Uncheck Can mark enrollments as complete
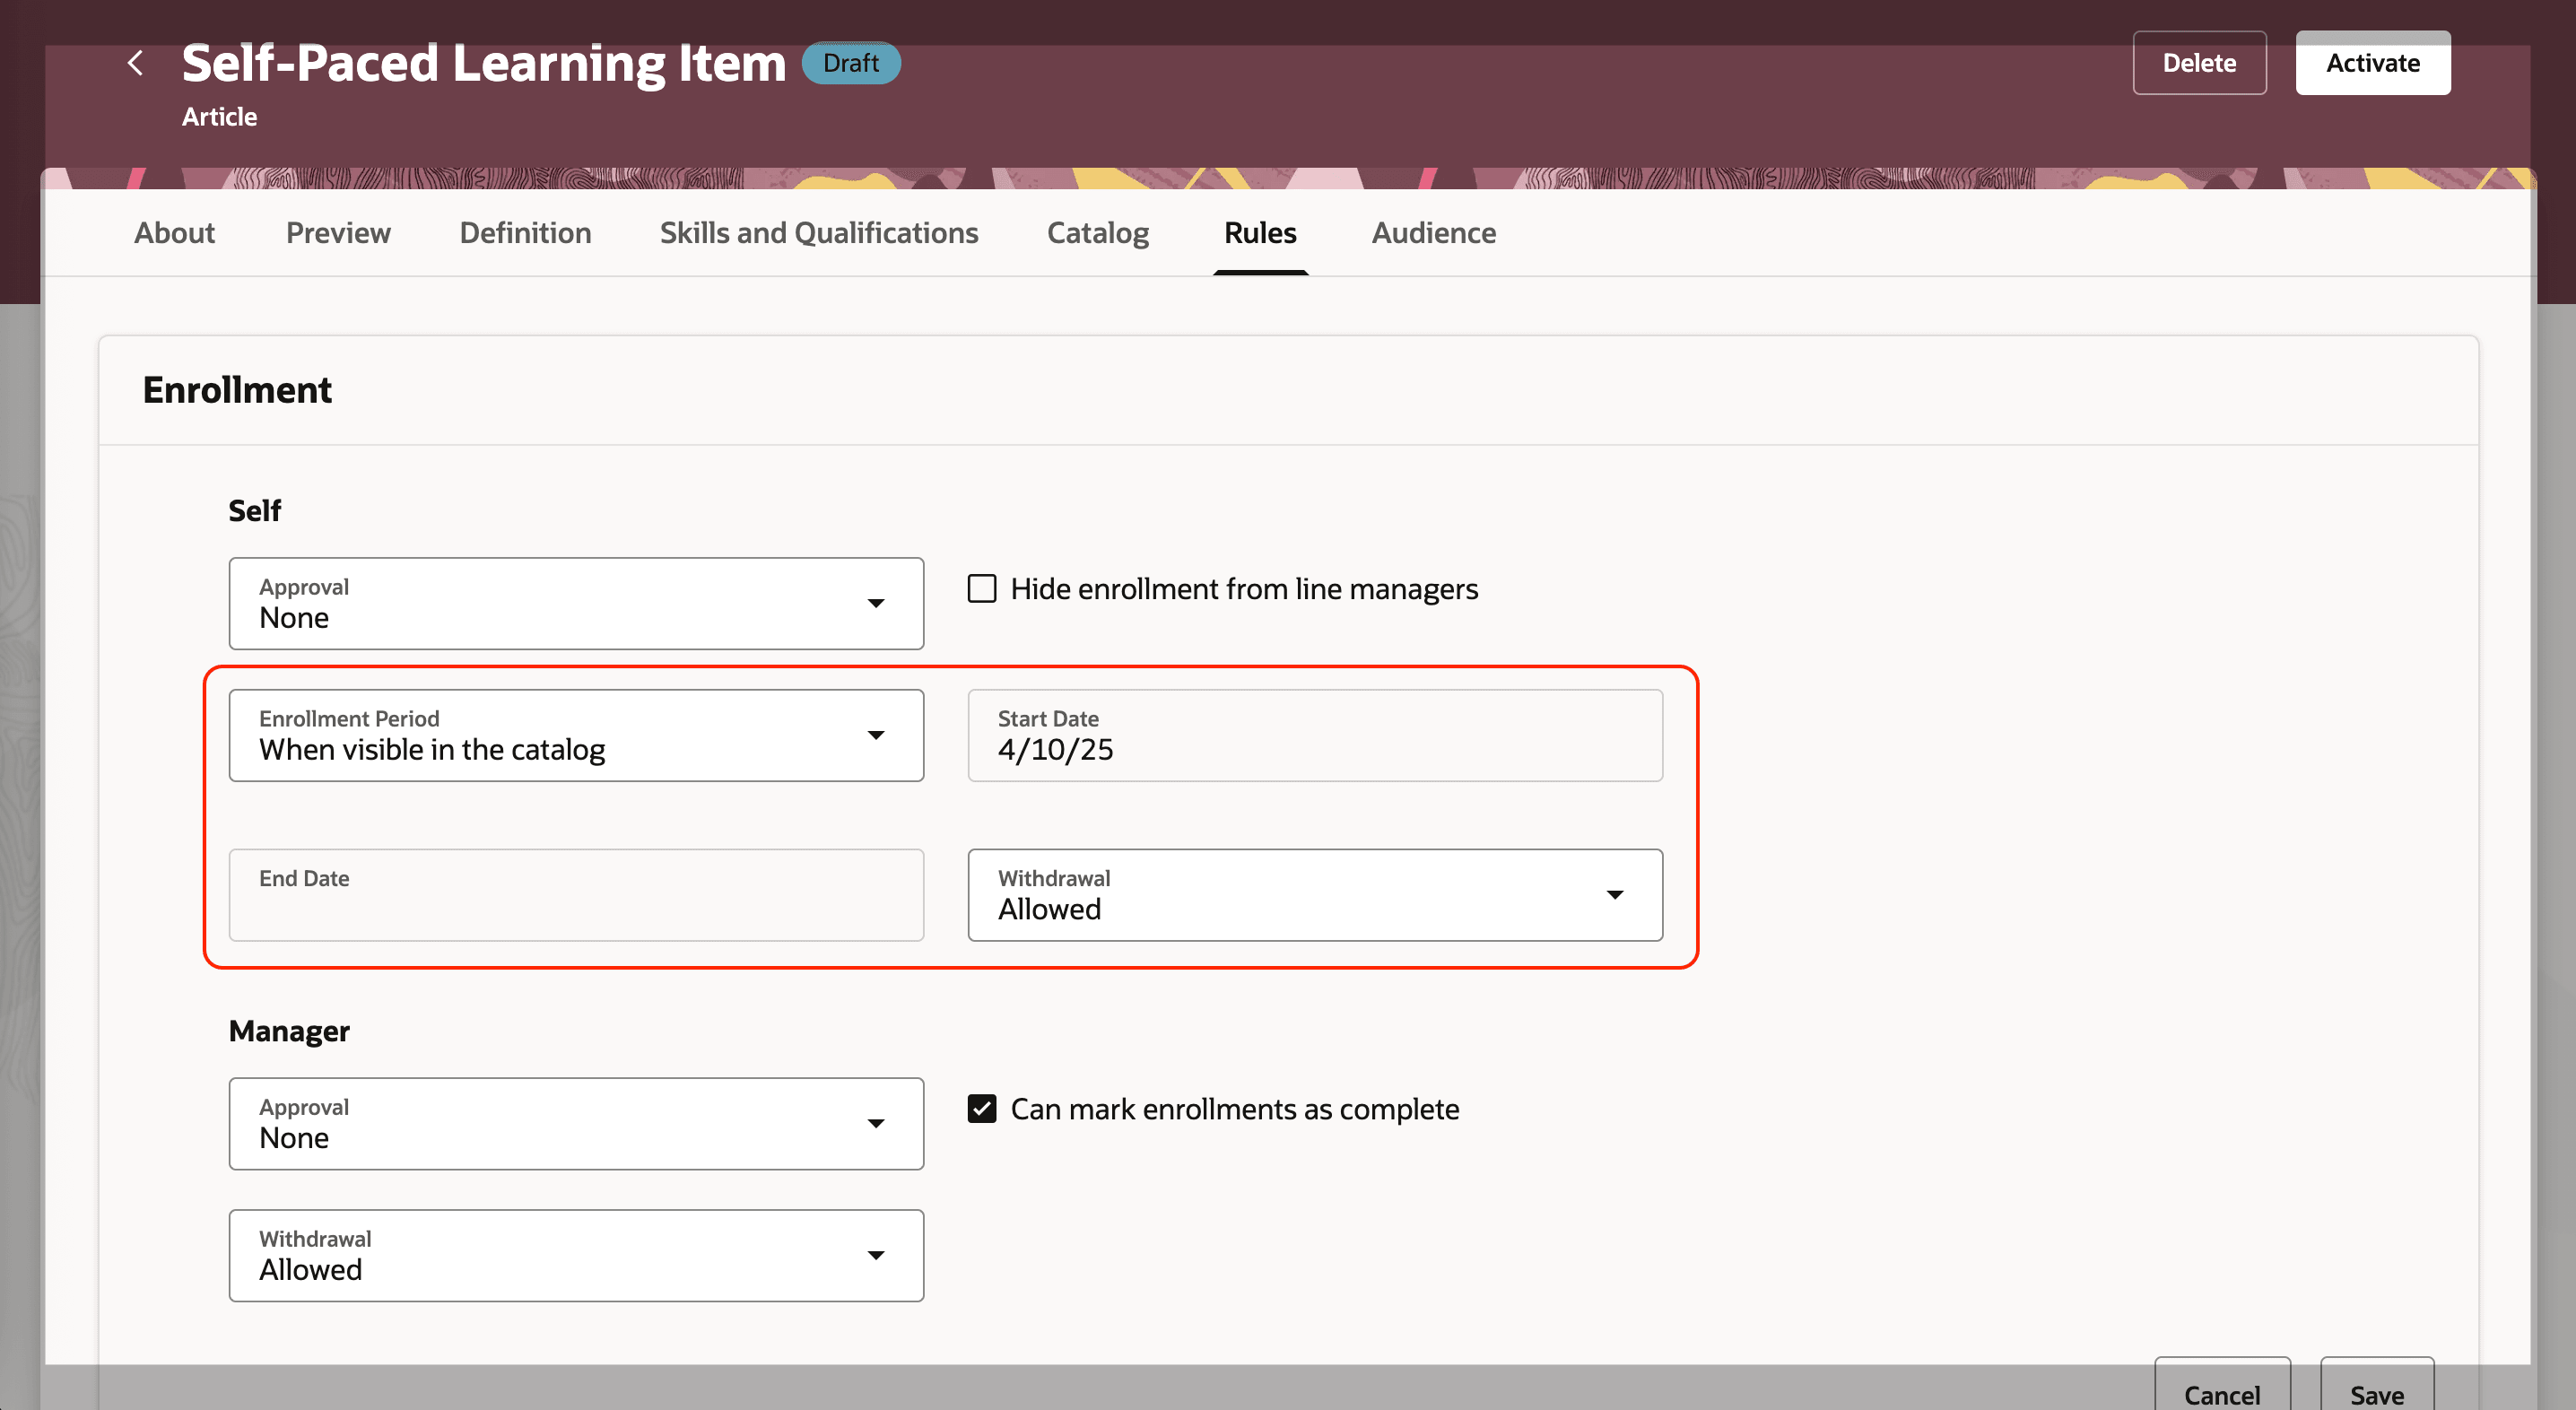Screen dimensions: 2576x1410 pos(982,1109)
